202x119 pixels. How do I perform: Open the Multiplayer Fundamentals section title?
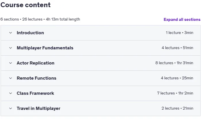pyautogui.click(x=45, y=48)
